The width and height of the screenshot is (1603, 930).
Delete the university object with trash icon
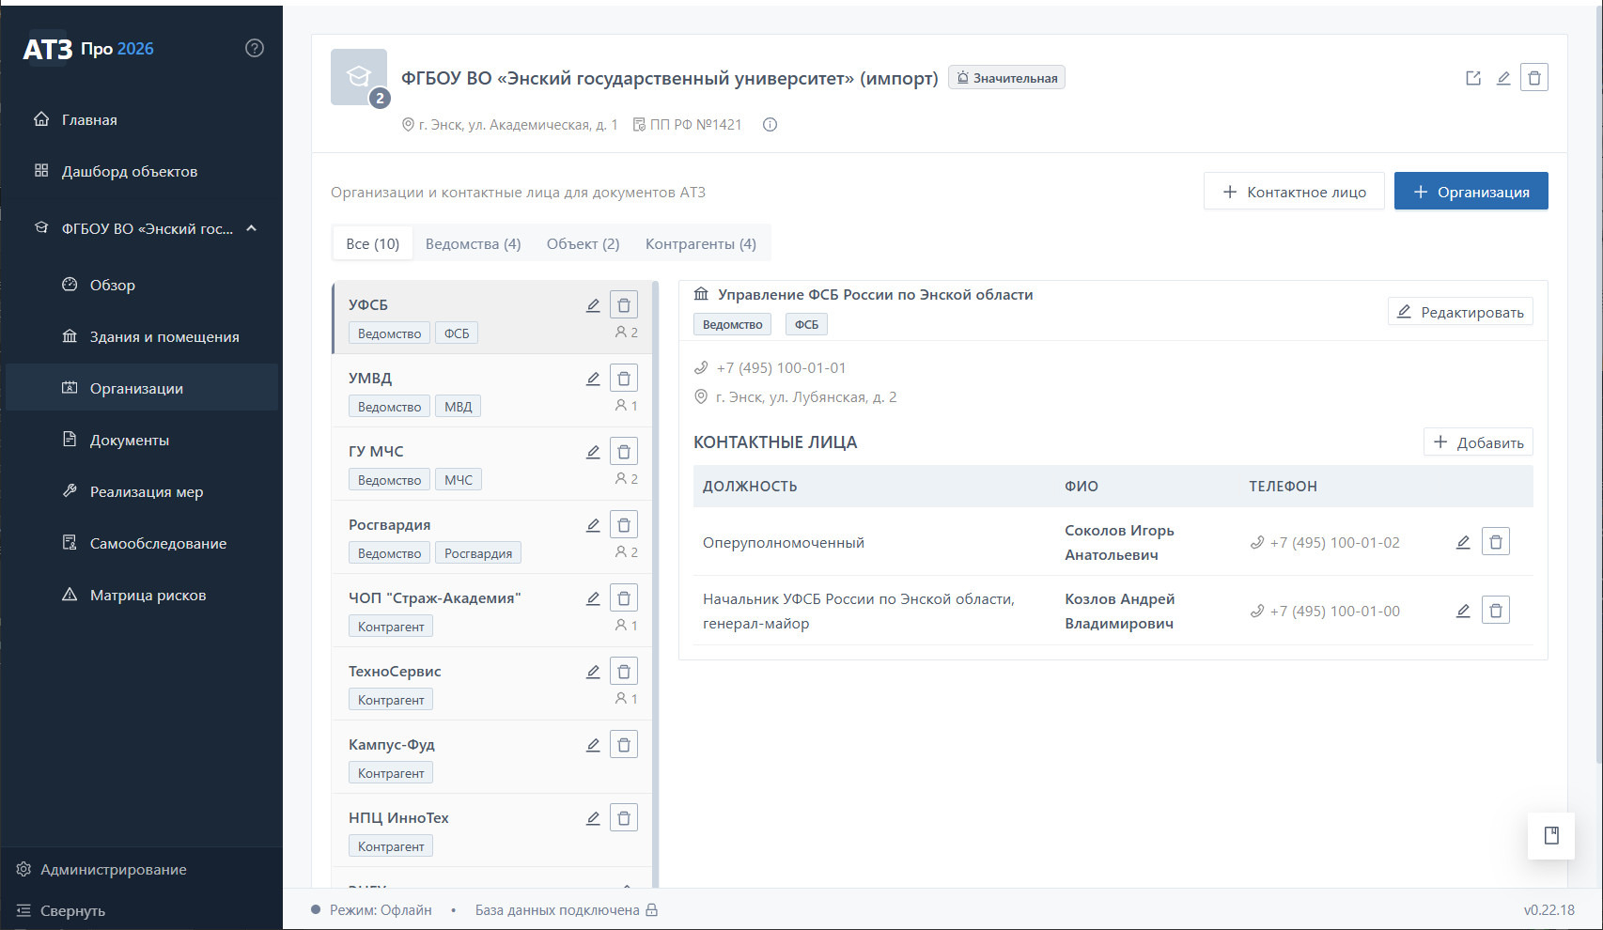pos(1534,78)
